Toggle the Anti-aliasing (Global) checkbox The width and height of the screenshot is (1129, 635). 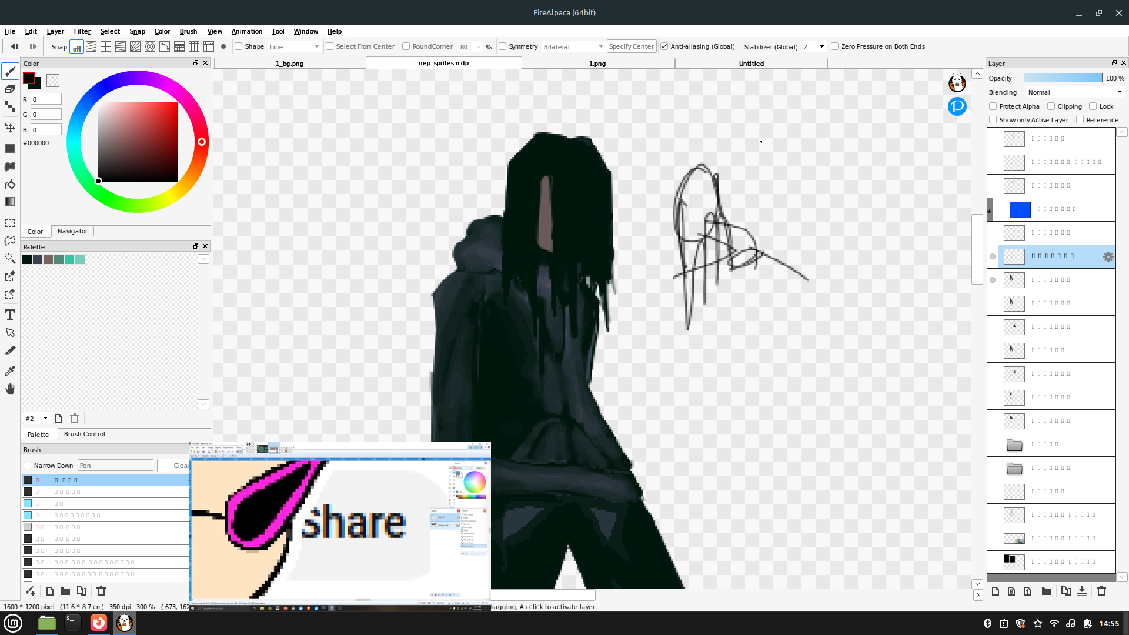[x=664, y=46]
